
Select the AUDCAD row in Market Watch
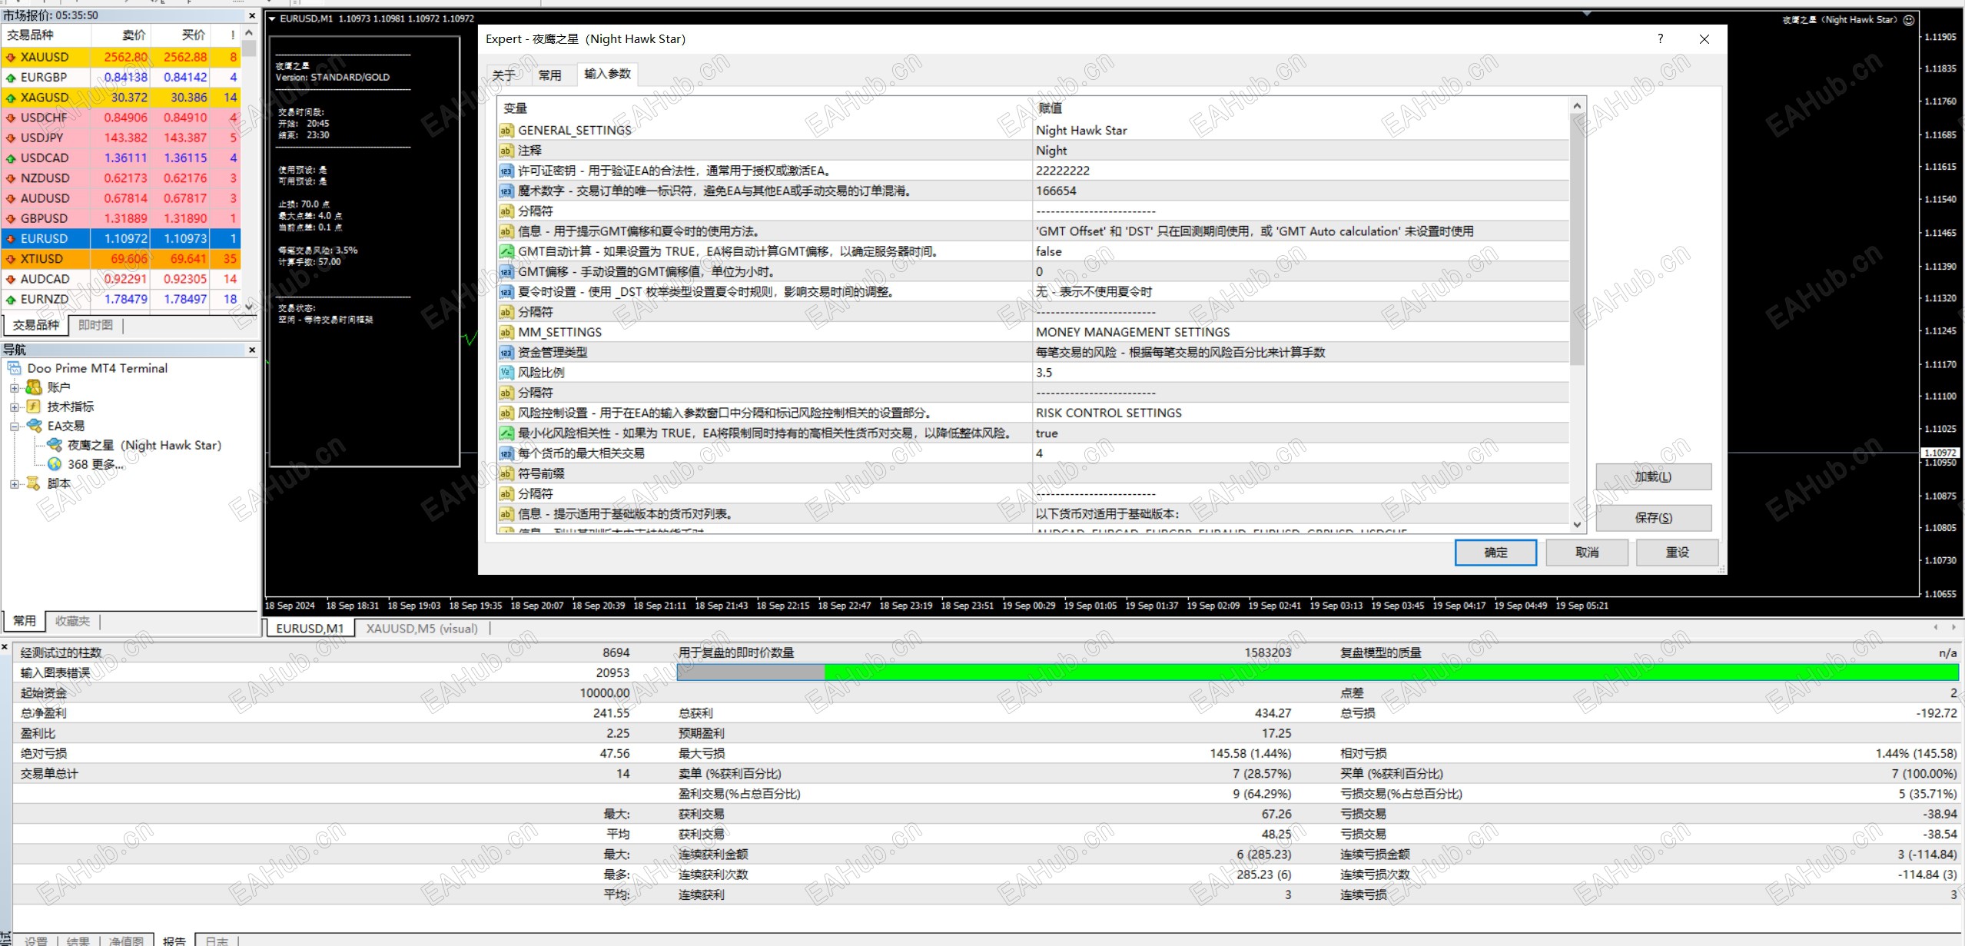(121, 280)
